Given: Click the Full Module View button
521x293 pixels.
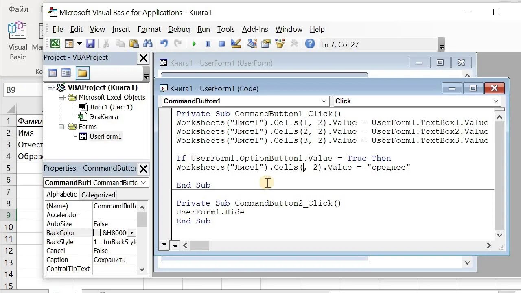Looking at the screenshot, I should [x=174, y=245].
